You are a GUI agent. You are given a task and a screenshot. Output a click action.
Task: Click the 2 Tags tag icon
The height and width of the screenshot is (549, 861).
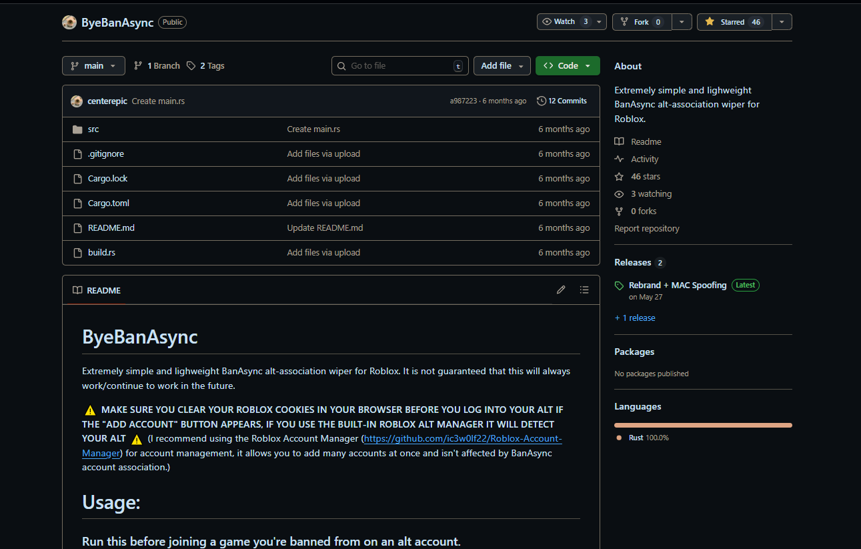[x=191, y=66]
